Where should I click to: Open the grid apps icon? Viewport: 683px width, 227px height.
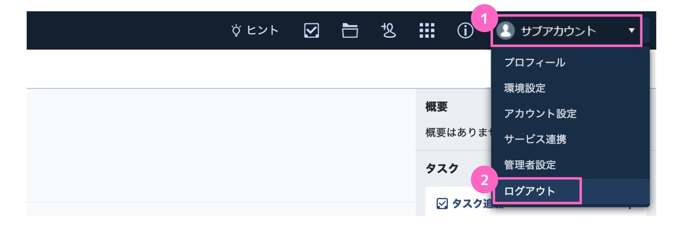tap(427, 31)
